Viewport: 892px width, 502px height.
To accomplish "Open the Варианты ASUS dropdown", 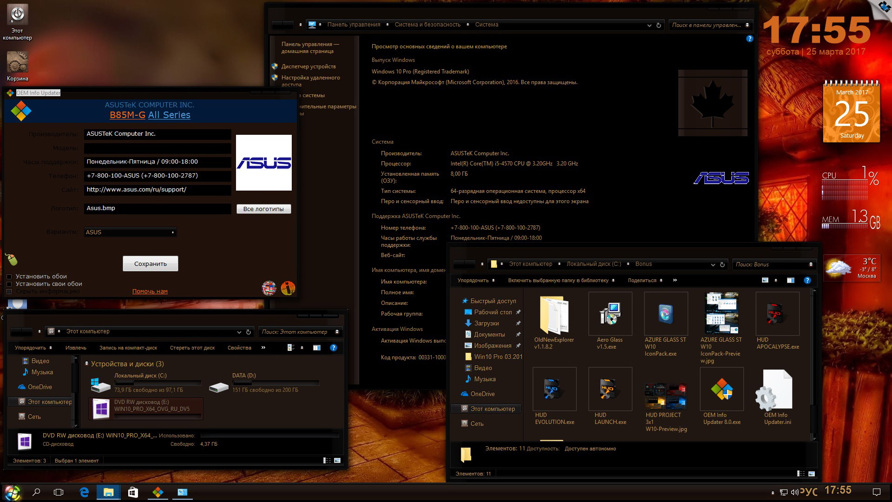I will [130, 232].
